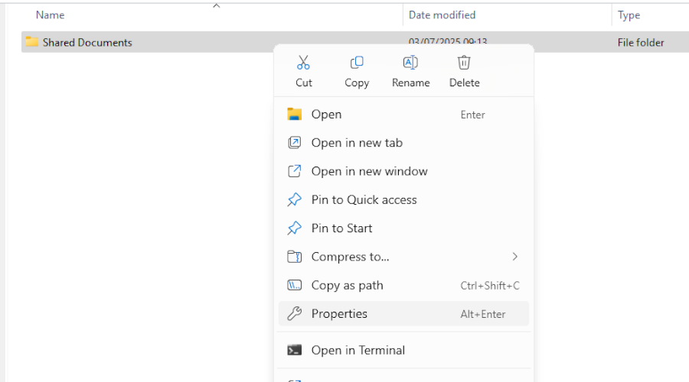689x382 pixels.
Task: Choose Open in new tab
Action: (x=403, y=143)
